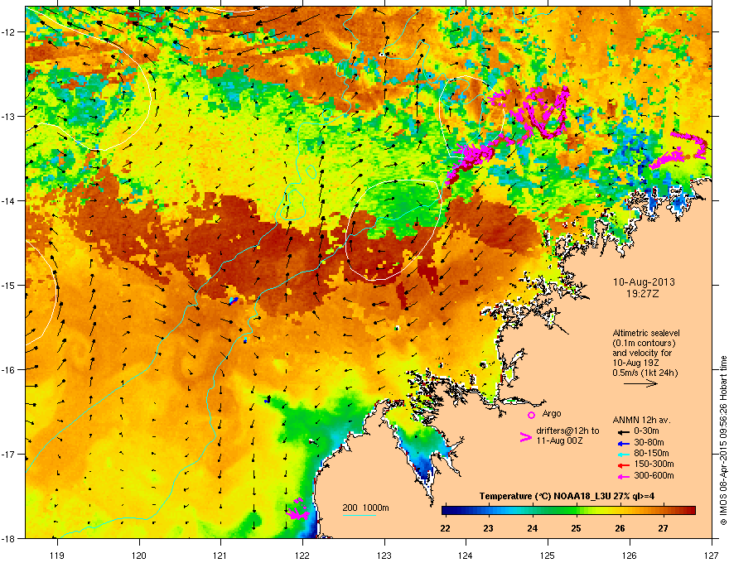
Task: Click the "80-150m" depth label
Action: point(651,454)
